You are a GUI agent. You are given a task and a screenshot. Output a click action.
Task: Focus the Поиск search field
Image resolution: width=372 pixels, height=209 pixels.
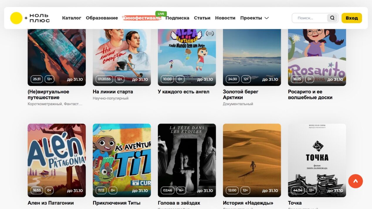click(310, 18)
